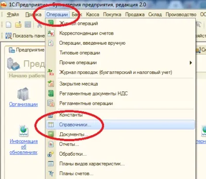Select Обработки... menu entry
The image size is (206, 179).
click(120, 154)
